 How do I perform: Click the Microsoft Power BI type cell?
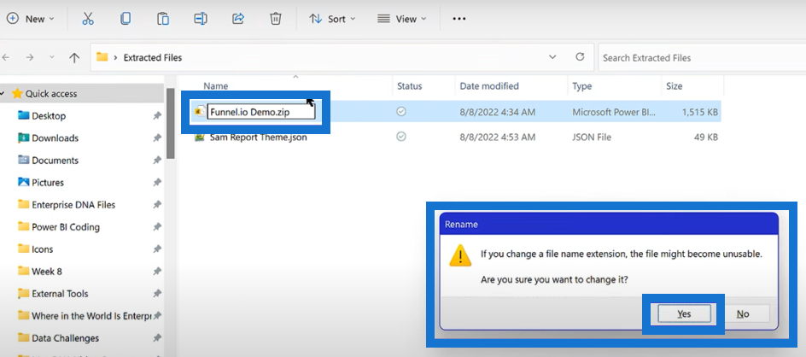point(614,112)
